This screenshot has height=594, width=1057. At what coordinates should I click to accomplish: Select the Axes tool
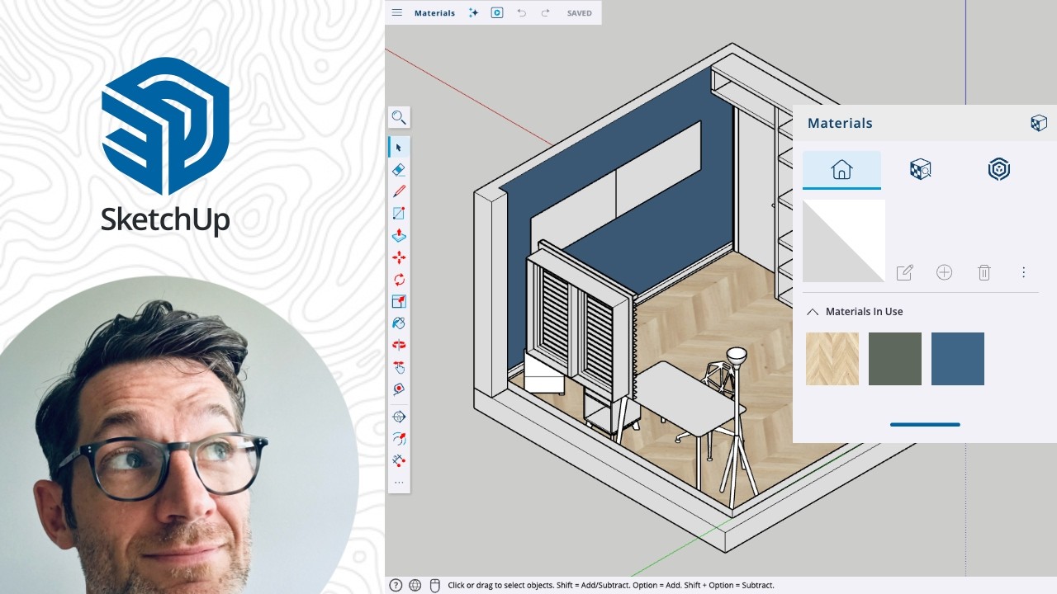399,460
